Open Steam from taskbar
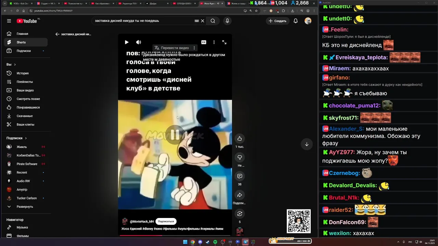 pos(208,242)
